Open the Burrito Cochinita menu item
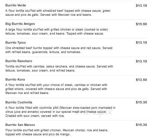 (x=19, y=102)
